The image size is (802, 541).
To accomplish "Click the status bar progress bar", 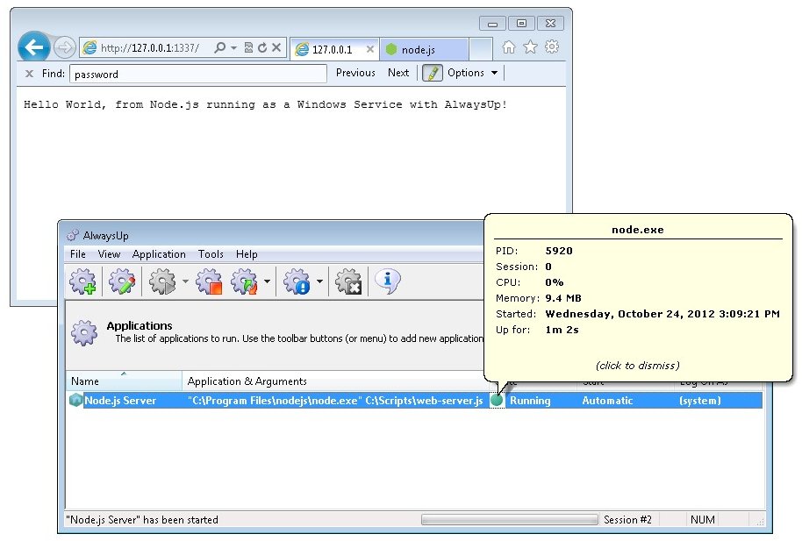I will pyautogui.click(x=510, y=520).
